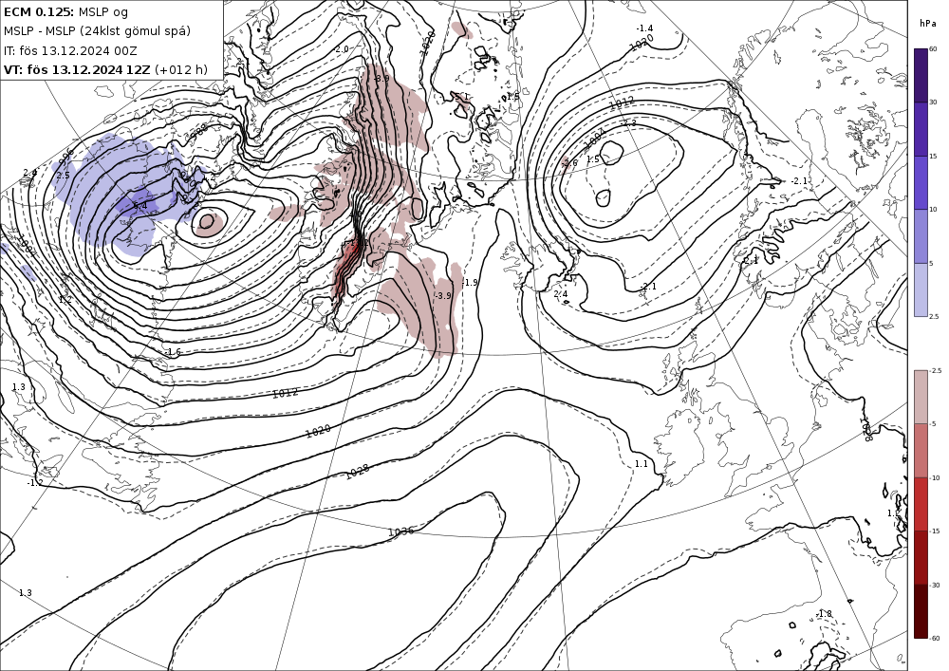Click the '1.2' value southwest of the western low

coord(65,300)
